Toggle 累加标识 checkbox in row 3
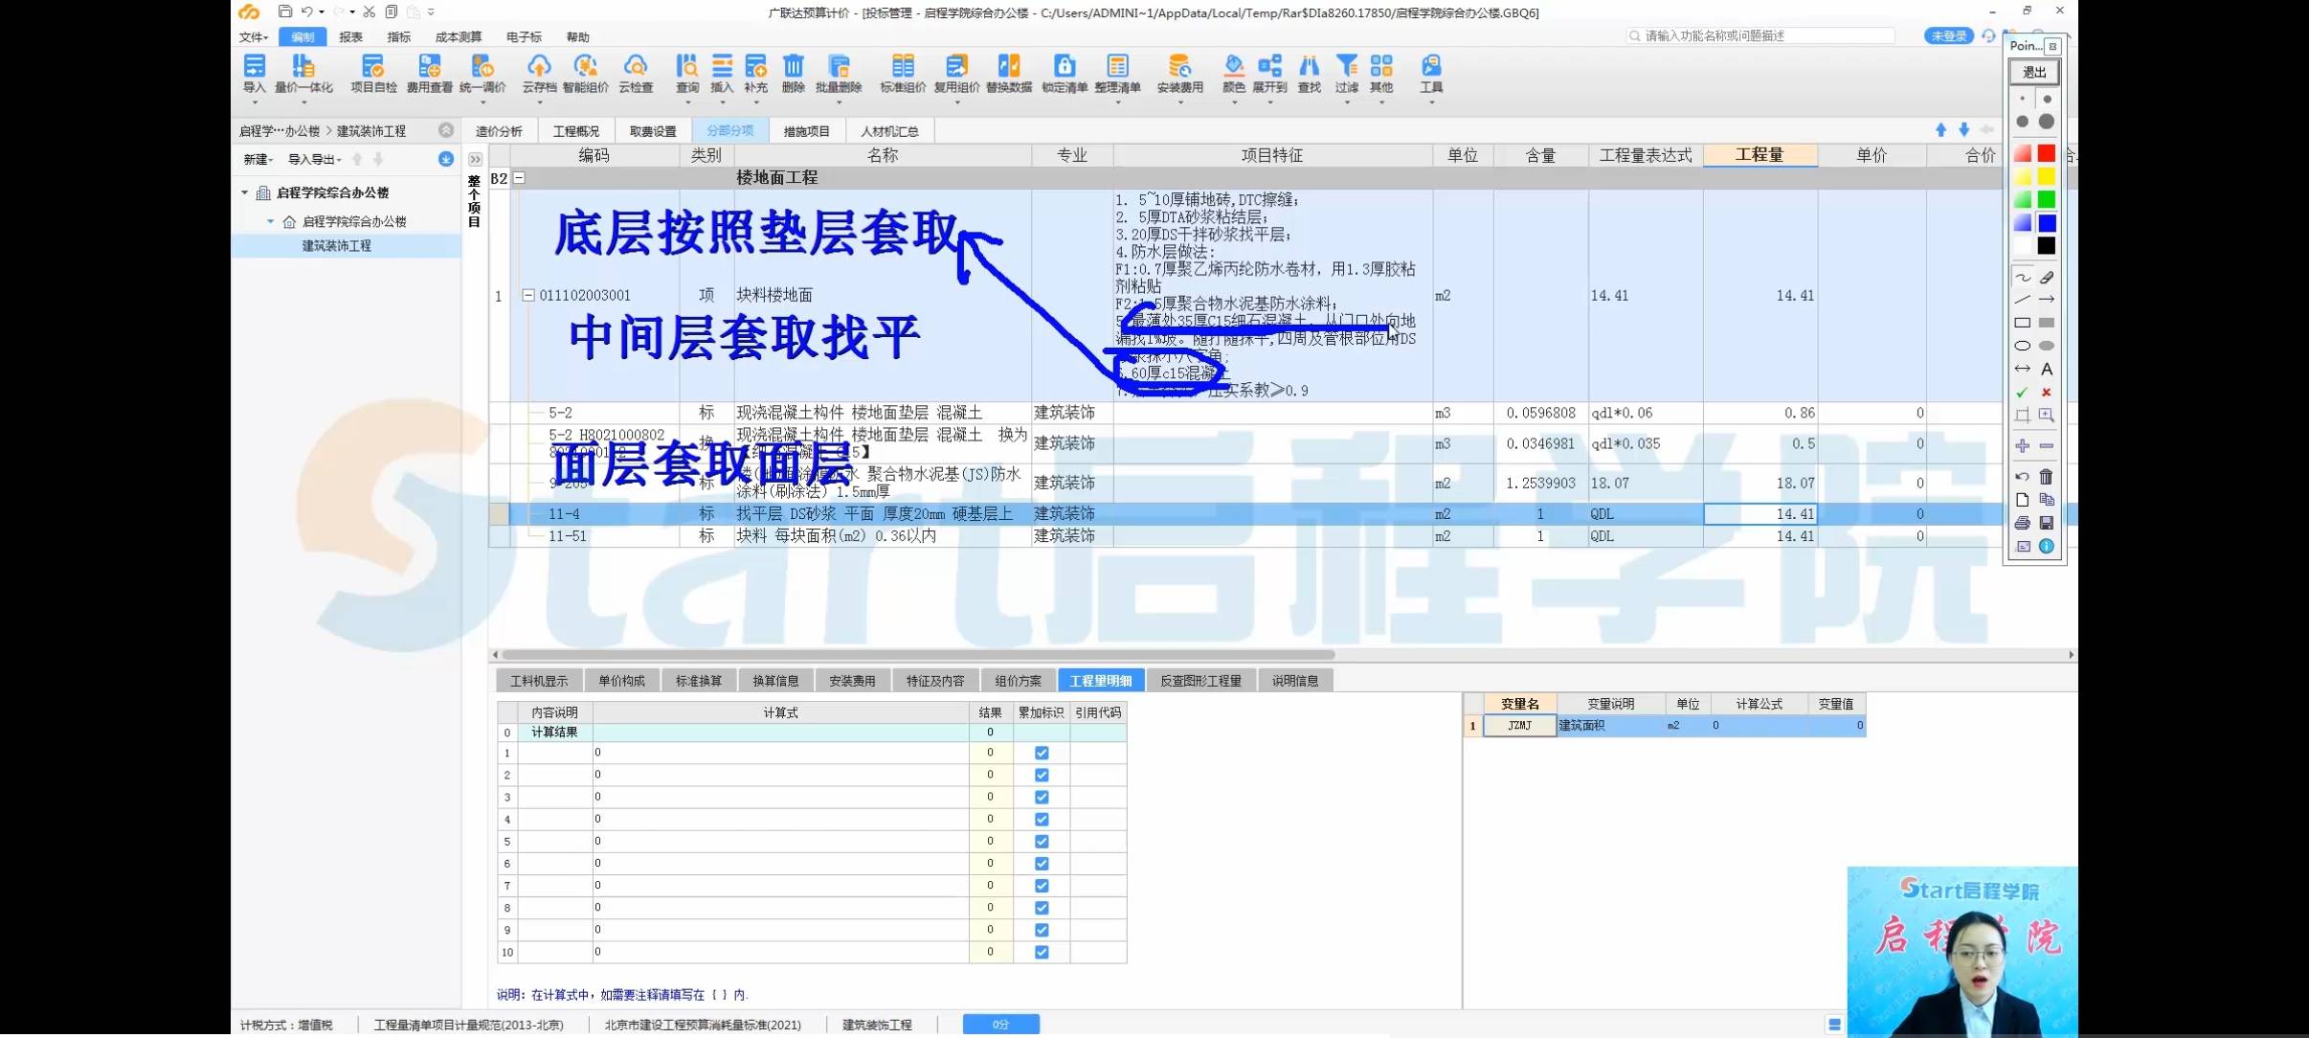Screen dimensions: 2309x1038 tap(1042, 797)
